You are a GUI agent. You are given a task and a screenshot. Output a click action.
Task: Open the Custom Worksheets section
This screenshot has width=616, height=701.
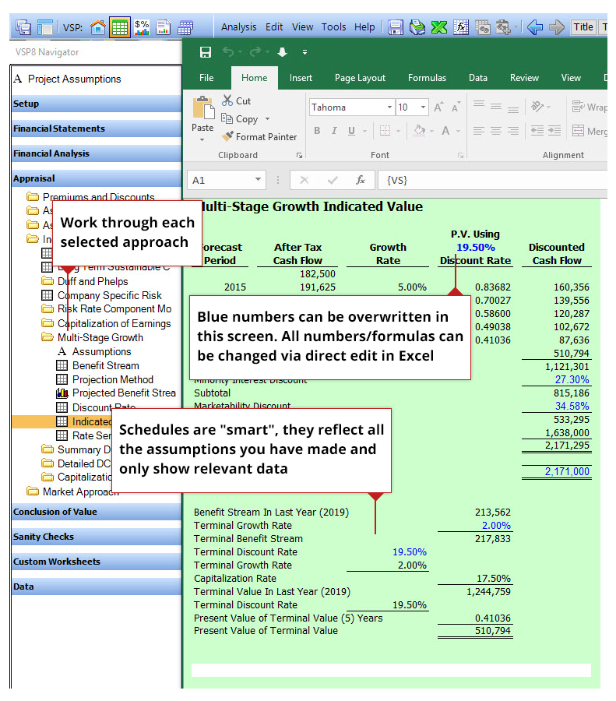coord(97,562)
